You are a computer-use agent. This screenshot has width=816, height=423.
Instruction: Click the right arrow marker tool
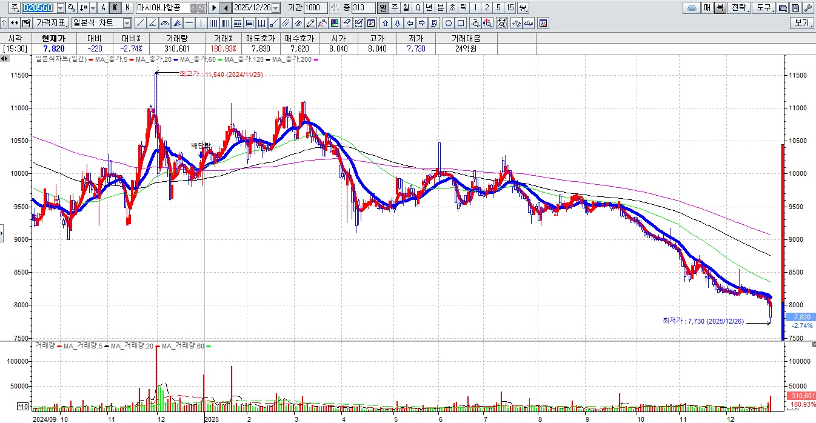pos(422,23)
